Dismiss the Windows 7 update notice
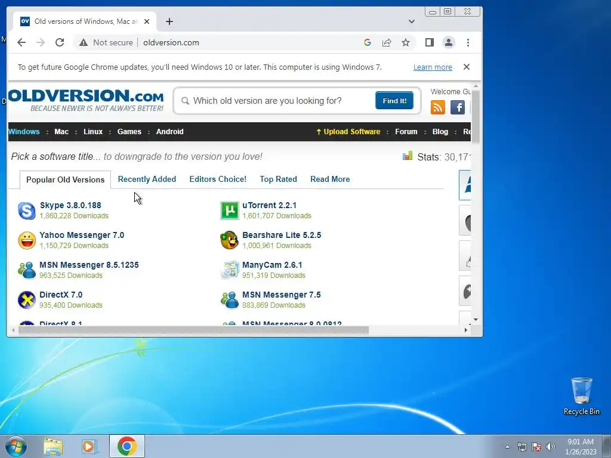This screenshot has height=458, width=611. point(467,67)
